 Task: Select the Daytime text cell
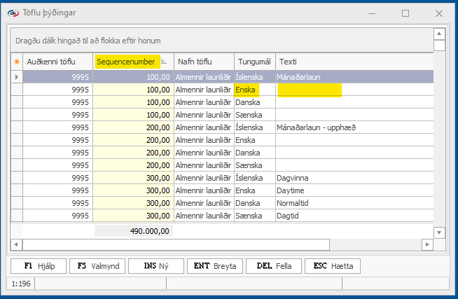click(354, 190)
